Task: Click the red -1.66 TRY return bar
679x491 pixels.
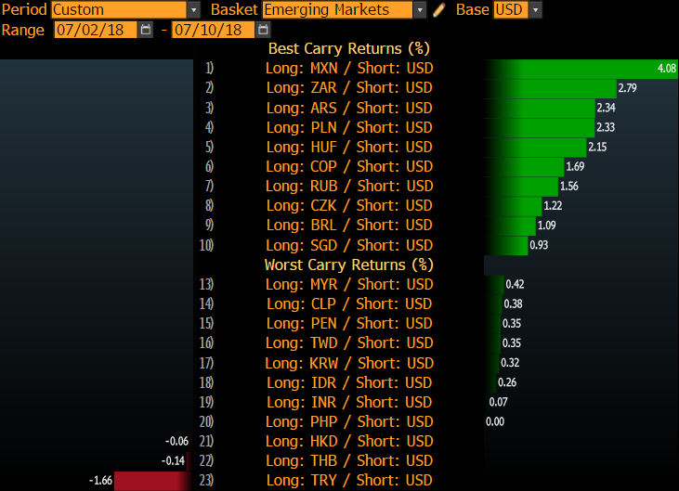Action: coord(151,481)
